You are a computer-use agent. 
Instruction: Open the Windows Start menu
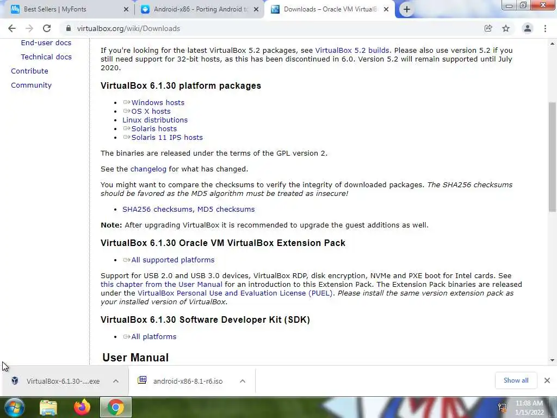[x=14, y=407]
